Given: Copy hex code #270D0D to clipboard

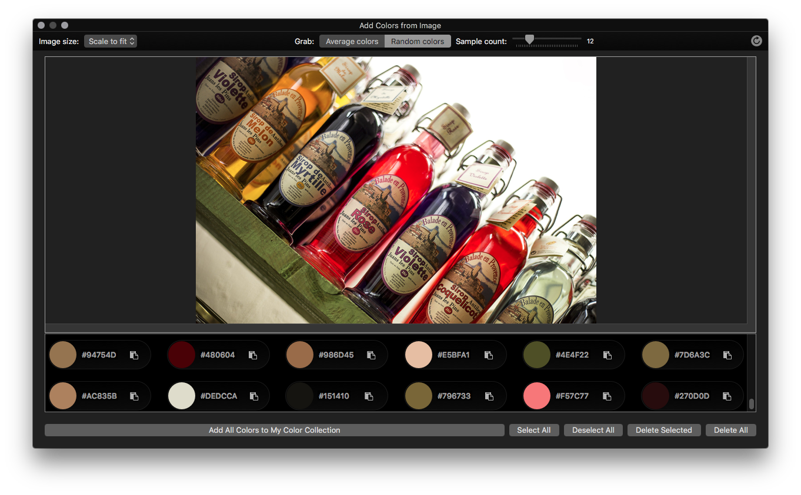Looking at the screenshot, I should pyautogui.click(x=727, y=396).
